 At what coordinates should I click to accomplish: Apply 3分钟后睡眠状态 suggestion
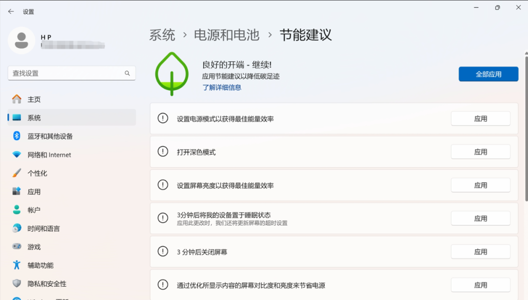pos(481,218)
